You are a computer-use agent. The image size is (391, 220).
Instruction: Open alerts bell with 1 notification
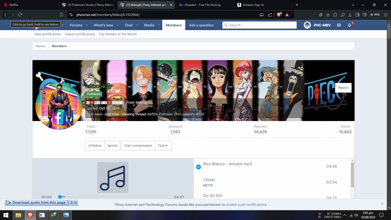[x=349, y=25]
